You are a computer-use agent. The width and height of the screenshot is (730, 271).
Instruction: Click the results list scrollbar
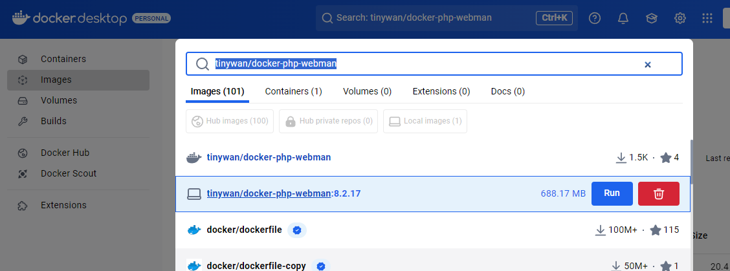click(691, 161)
